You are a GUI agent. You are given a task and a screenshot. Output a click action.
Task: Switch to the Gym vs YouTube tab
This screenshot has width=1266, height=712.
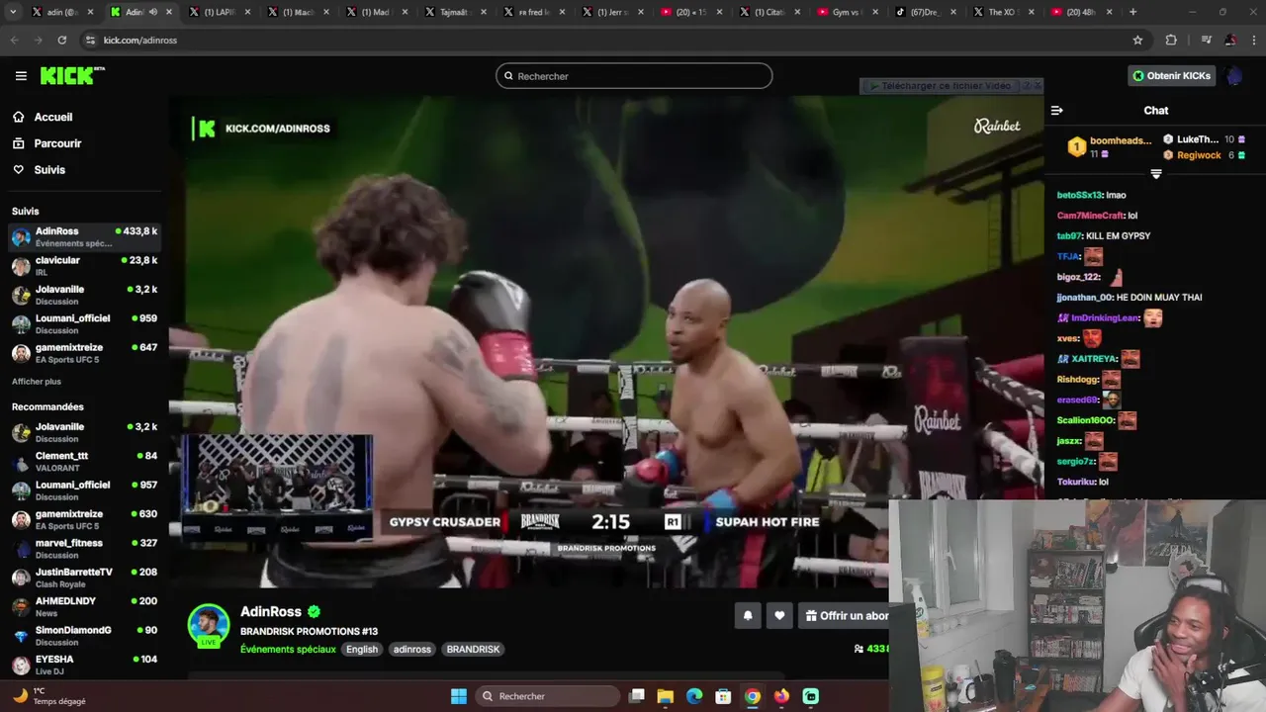tap(847, 12)
